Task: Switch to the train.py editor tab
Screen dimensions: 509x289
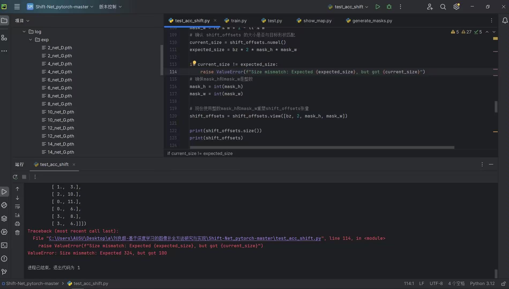Action: (x=238, y=20)
